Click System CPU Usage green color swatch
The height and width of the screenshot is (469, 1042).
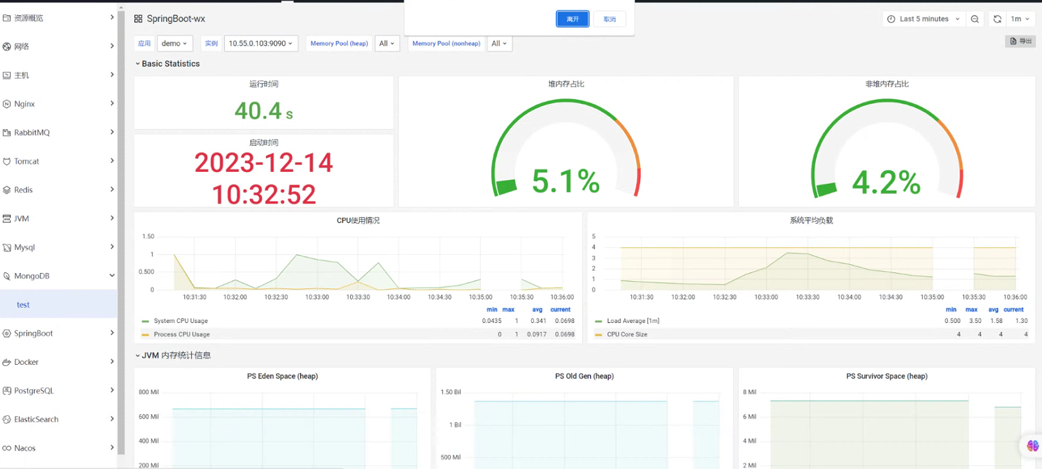pyautogui.click(x=146, y=321)
